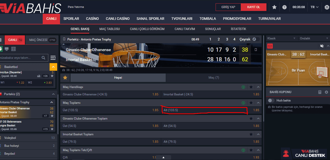Unmute the live match sound
The width and height of the screenshot is (330, 160).
tap(322, 46)
